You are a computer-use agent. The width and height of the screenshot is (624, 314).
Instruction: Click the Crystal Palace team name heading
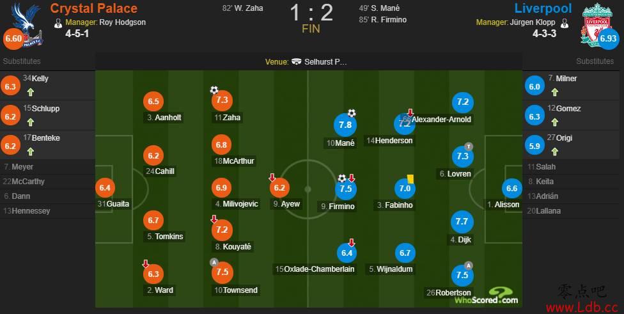(94, 8)
